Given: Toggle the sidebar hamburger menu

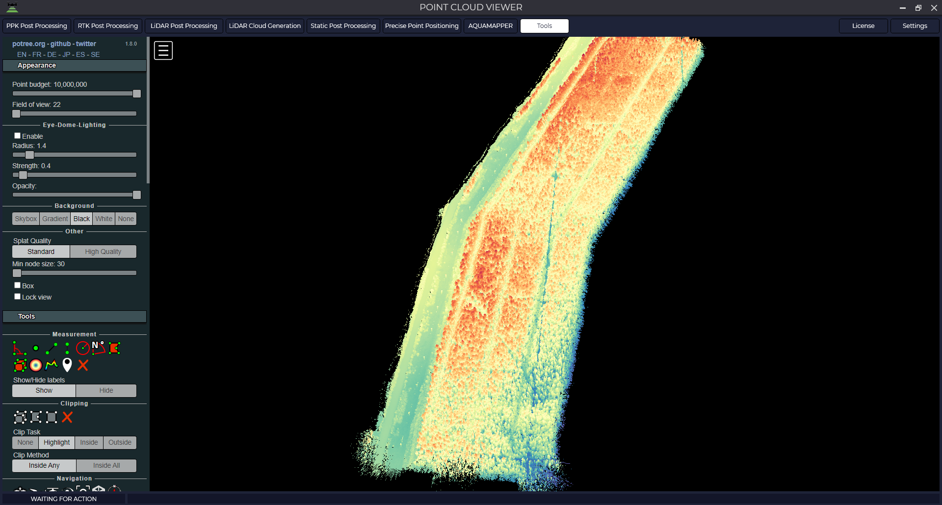Looking at the screenshot, I should pyautogui.click(x=163, y=50).
